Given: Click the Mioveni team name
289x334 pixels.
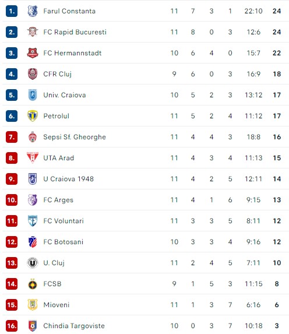Looking at the screenshot, I should pyautogui.click(x=57, y=305).
